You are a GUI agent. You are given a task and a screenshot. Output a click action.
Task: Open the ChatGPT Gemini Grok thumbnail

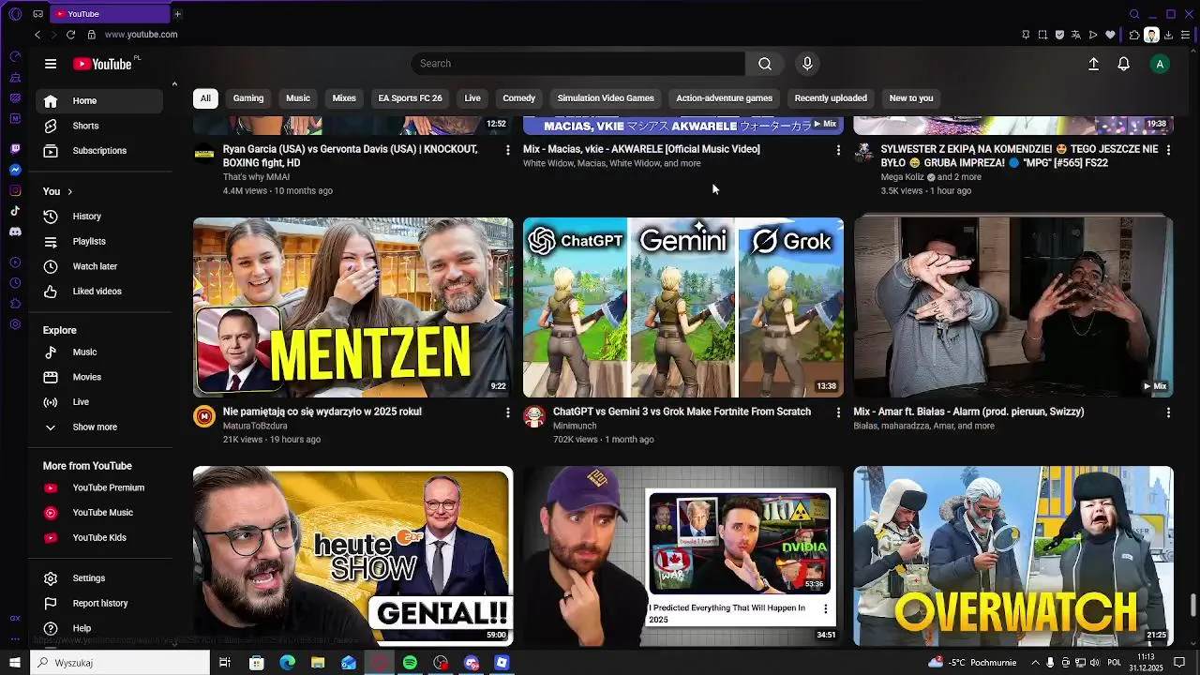pyautogui.click(x=683, y=307)
